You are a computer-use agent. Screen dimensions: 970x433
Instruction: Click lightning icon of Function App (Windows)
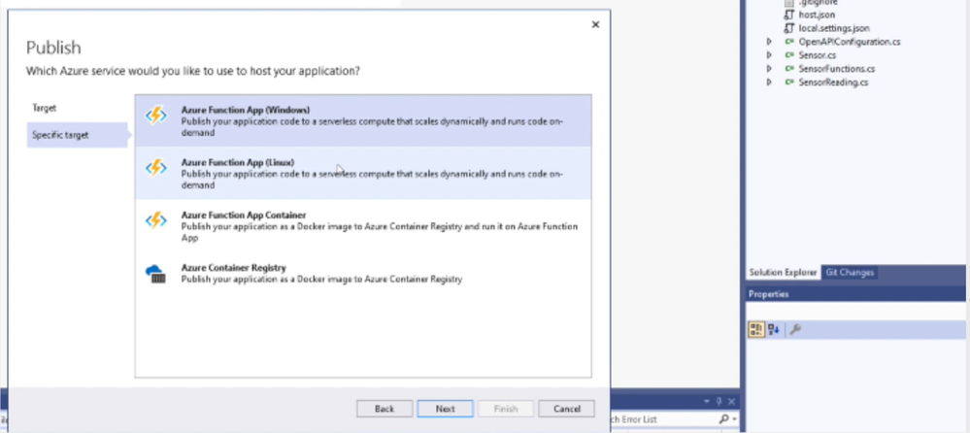156,116
